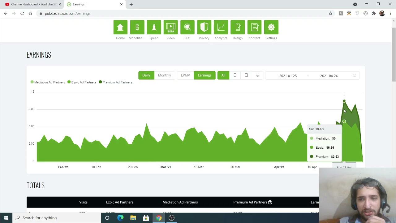Open the Analytics chart icon
The width and height of the screenshot is (396, 223).
click(221, 27)
